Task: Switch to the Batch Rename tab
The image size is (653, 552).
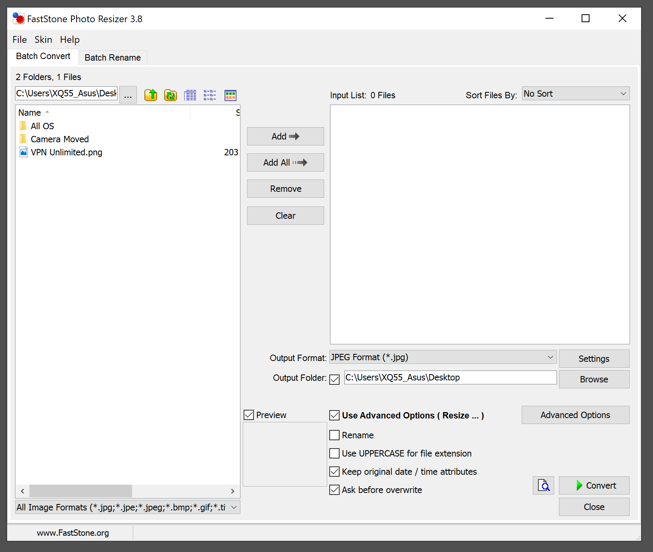Action: click(113, 58)
